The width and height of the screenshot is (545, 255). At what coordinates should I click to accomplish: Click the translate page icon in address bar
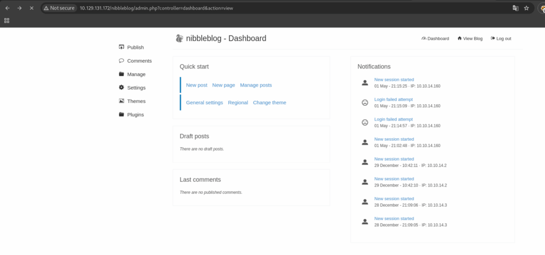point(515,8)
